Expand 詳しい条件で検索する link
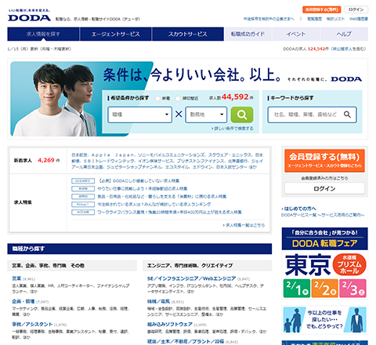This screenshot has width=376, height=345. pos(233,129)
